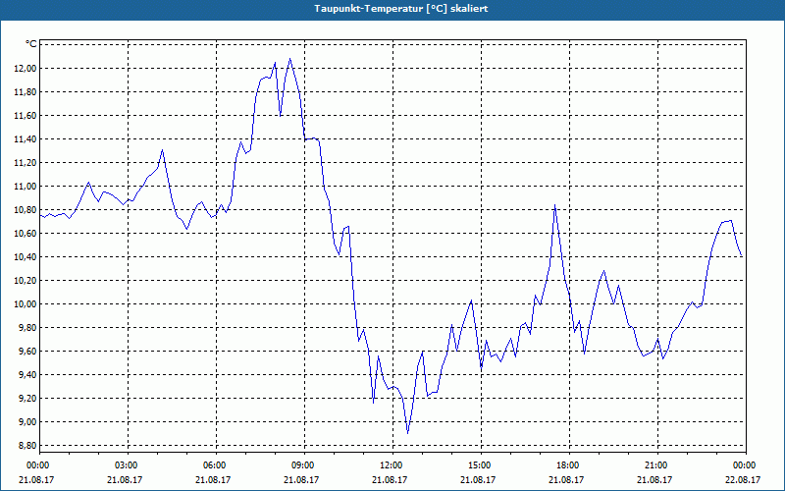Select the 21.08.17 date under 12:00

click(390, 479)
